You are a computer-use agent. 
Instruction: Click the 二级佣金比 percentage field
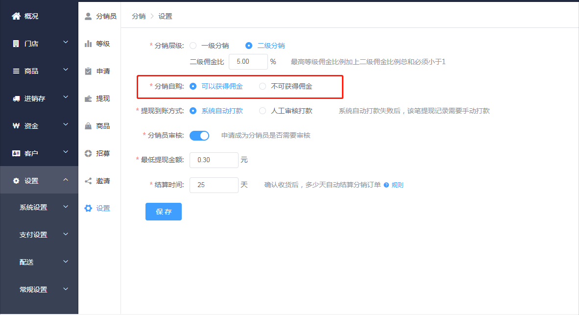248,62
